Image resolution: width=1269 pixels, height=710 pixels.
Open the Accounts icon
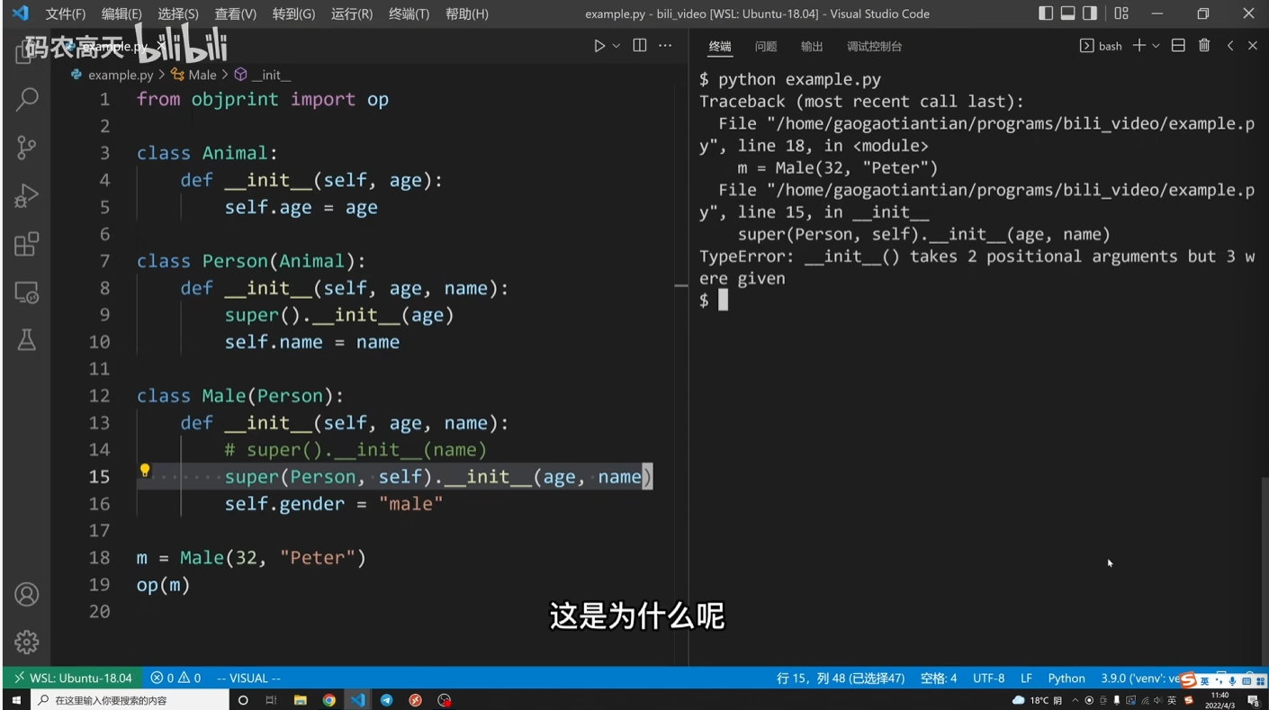coord(27,594)
